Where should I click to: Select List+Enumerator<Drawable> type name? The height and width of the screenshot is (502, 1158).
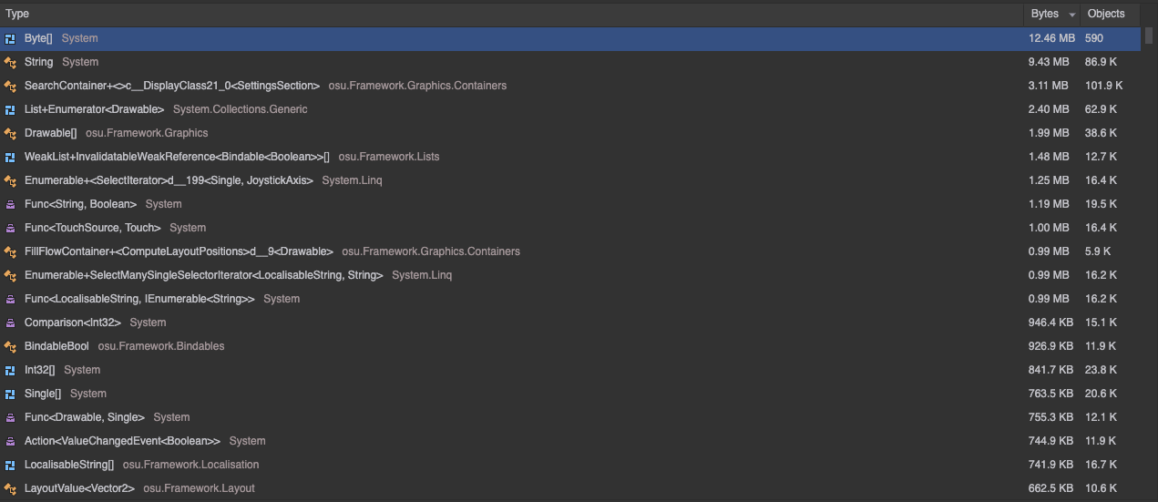94,109
